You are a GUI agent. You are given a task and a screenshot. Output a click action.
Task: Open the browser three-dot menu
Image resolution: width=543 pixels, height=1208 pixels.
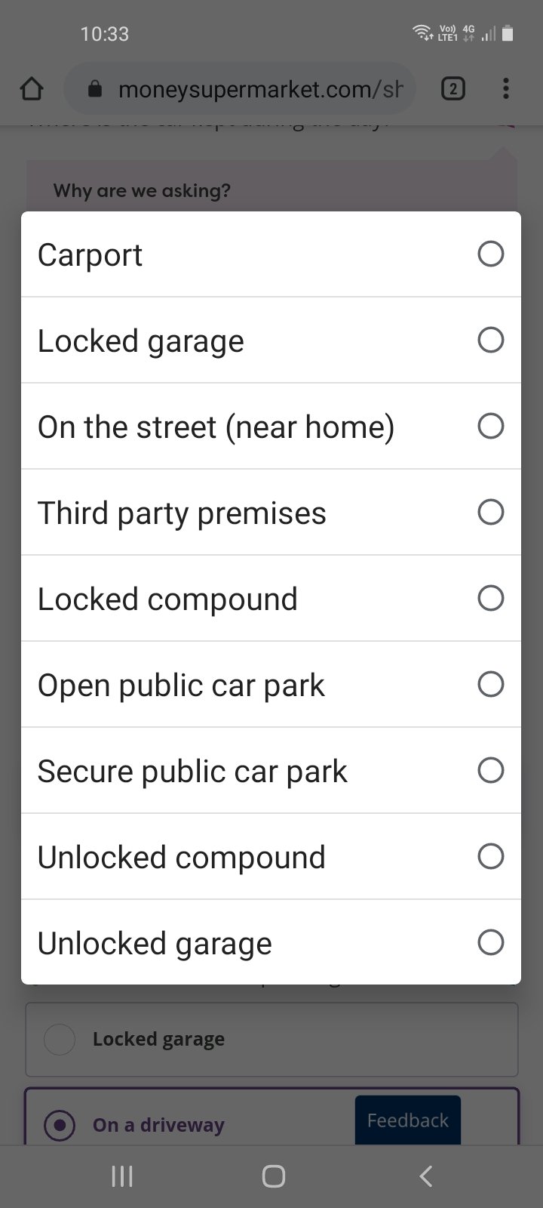(x=505, y=89)
